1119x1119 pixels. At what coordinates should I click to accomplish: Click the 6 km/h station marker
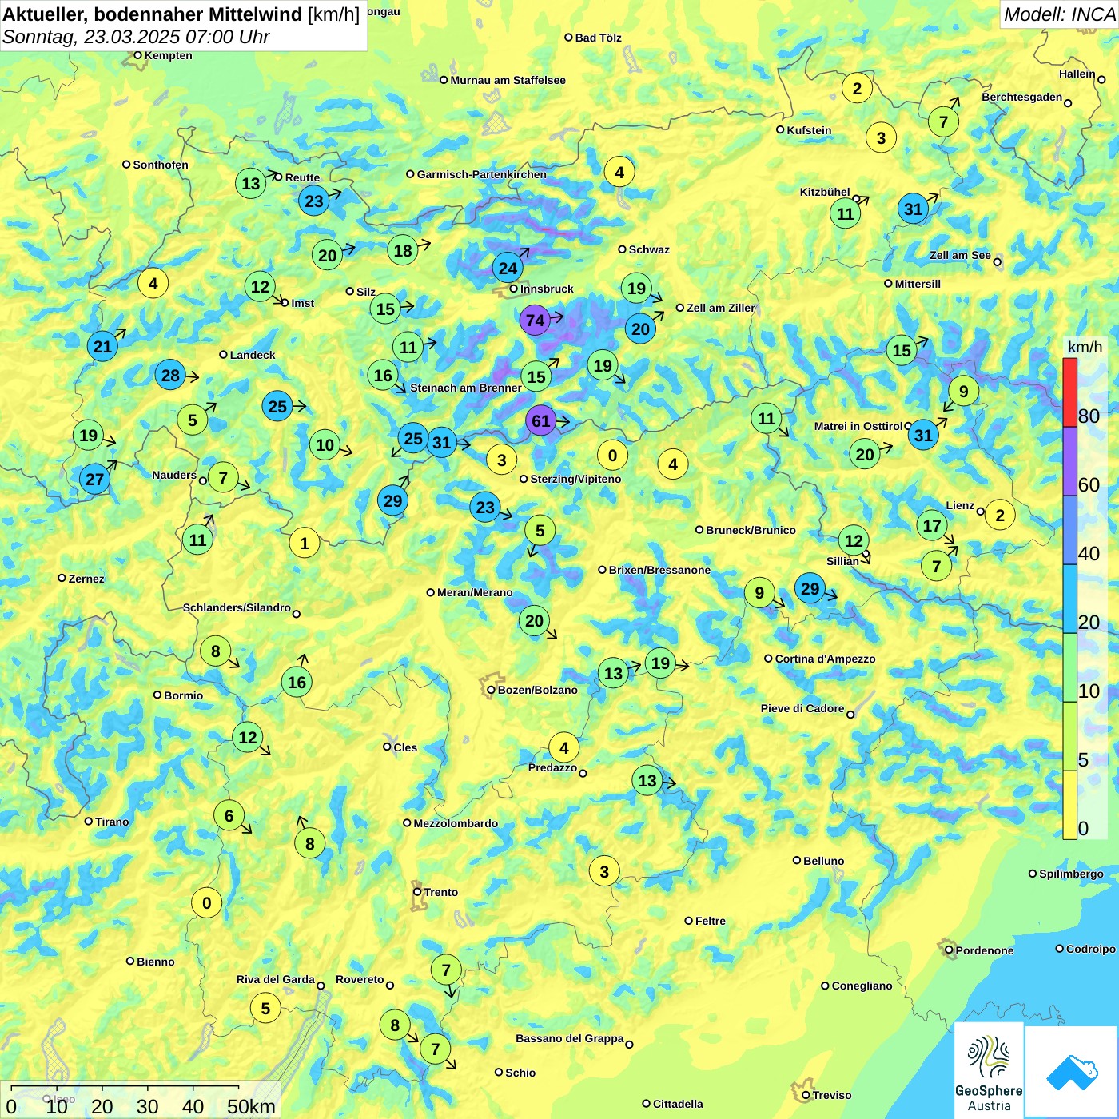(x=229, y=815)
